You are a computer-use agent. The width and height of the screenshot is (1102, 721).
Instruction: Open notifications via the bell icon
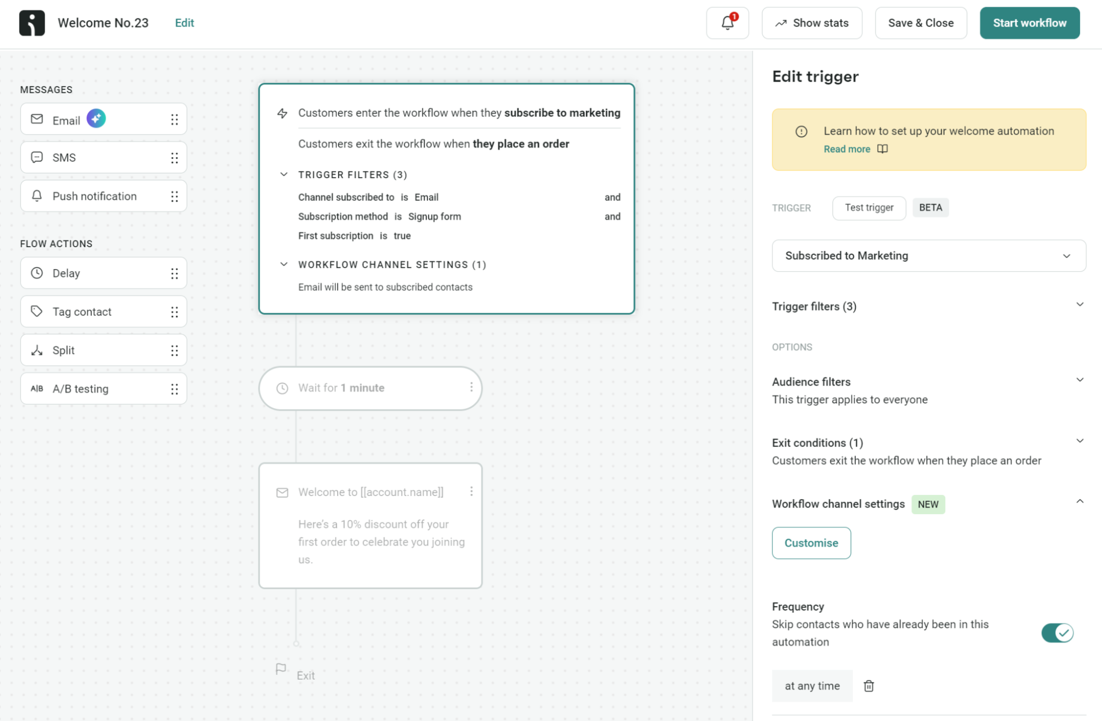(726, 23)
